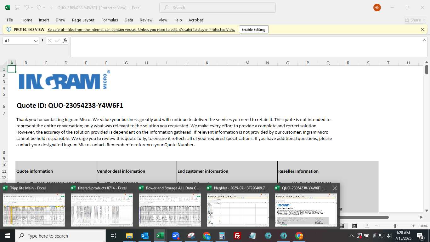
Task: Open filtered-products 0714 Excel thumbnail
Action: click(x=102, y=210)
